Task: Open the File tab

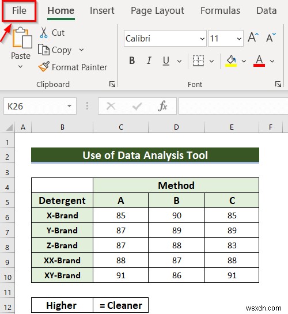Action: pyautogui.click(x=19, y=10)
